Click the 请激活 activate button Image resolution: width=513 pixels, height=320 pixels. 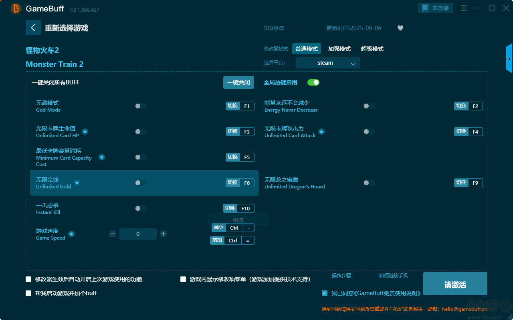[455, 284]
